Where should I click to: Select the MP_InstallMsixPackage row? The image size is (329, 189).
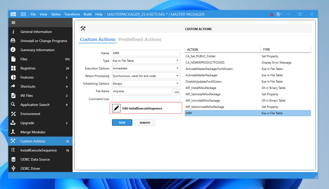pyautogui.click(x=248, y=88)
